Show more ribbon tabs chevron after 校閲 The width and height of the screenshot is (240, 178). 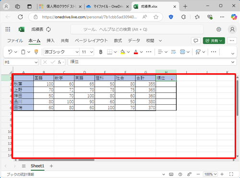tap(160, 41)
